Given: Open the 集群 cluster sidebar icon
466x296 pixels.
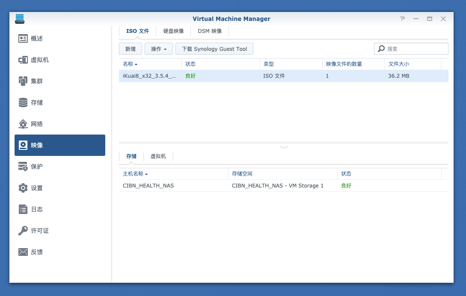Looking at the screenshot, I should point(23,81).
